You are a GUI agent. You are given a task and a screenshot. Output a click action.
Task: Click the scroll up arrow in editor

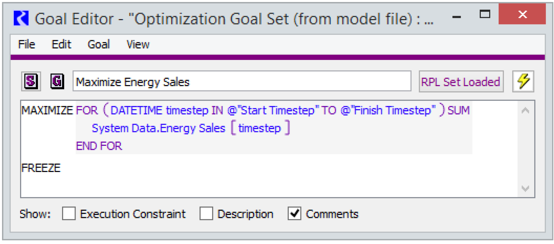[525, 111]
